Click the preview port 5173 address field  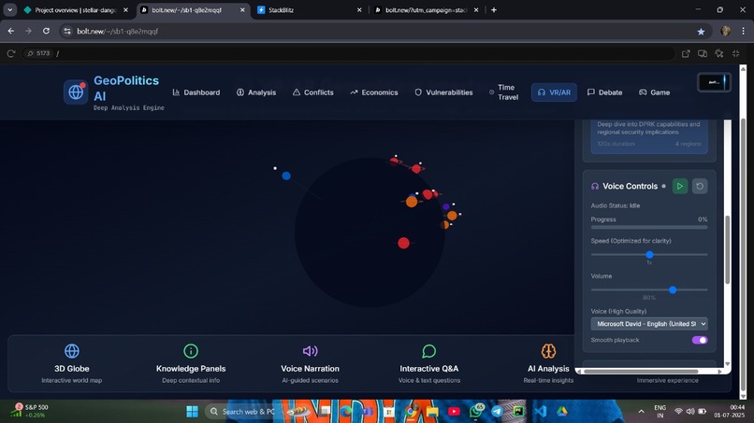(349, 53)
